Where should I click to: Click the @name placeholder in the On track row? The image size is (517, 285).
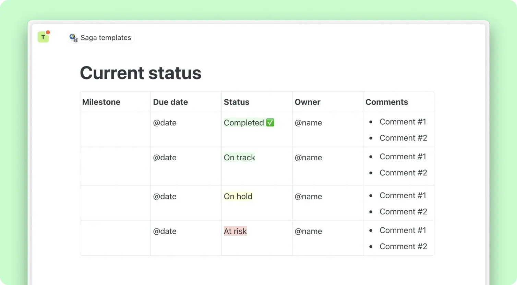pos(308,158)
